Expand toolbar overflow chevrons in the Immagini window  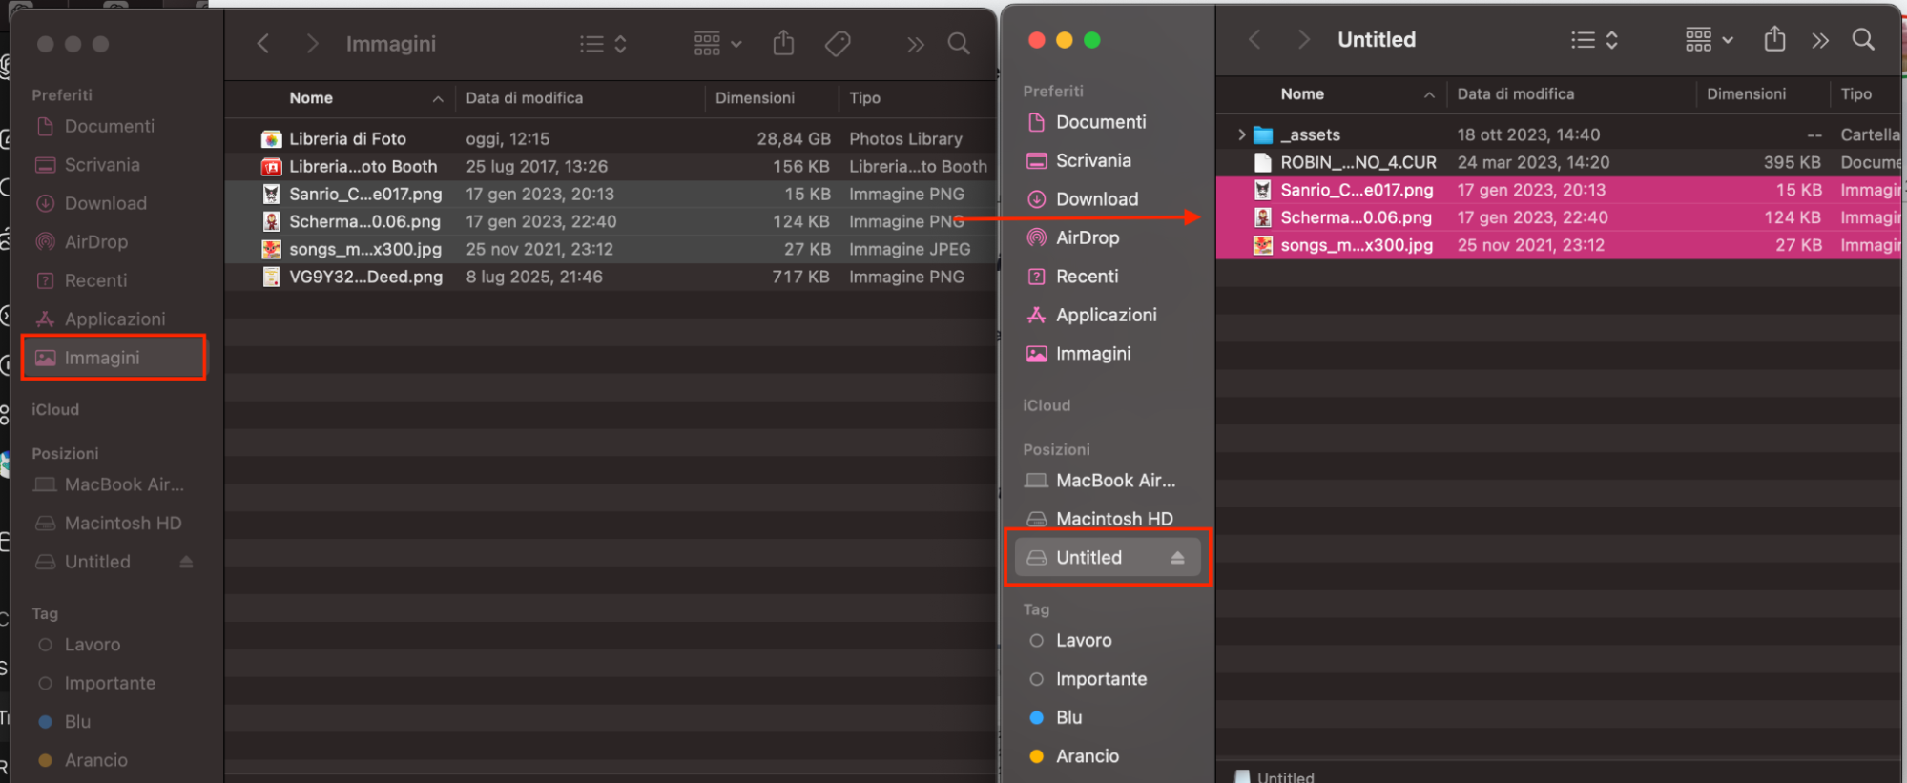pos(916,45)
